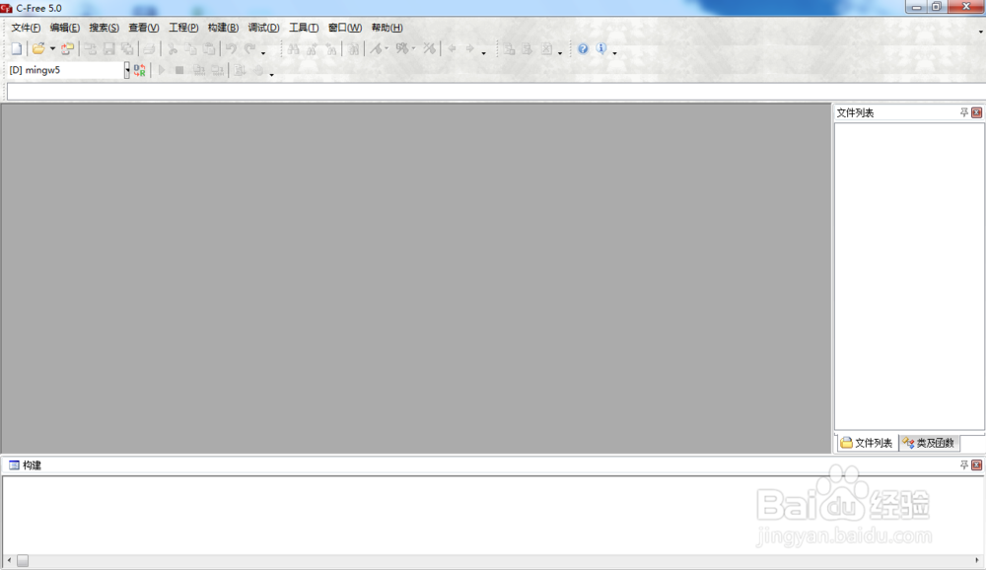Click the navigate forward arrow icon
986x570 pixels.
[469, 48]
